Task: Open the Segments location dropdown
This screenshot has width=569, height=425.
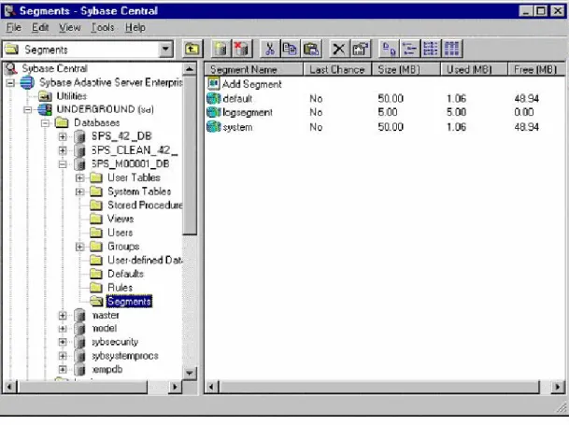Action: click(x=165, y=49)
